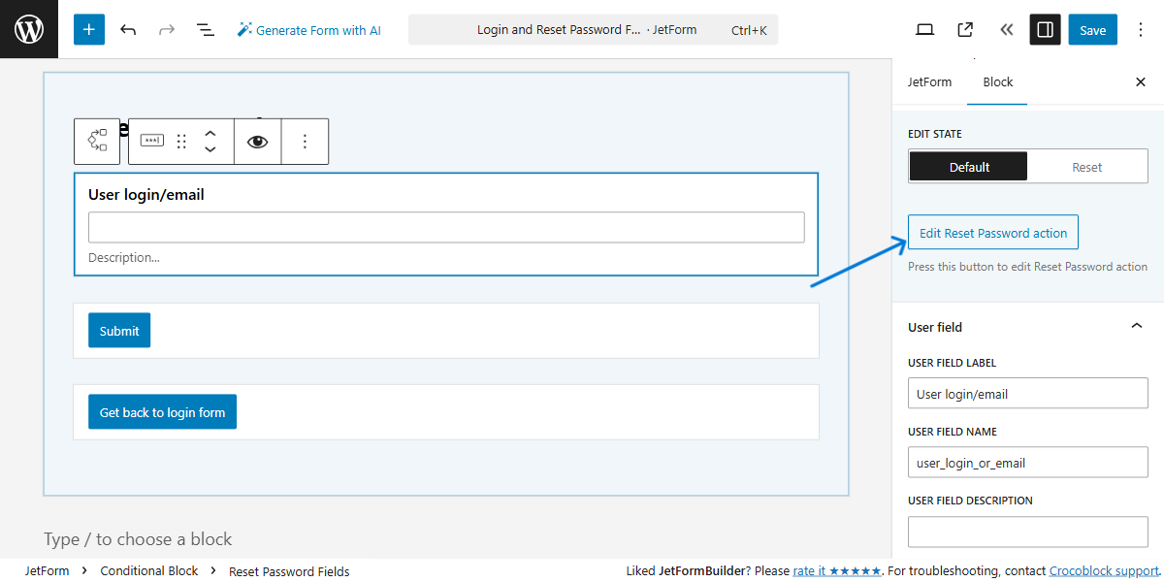Toggle the field visibility eye icon
1164x582 pixels.
pyautogui.click(x=257, y=142)
